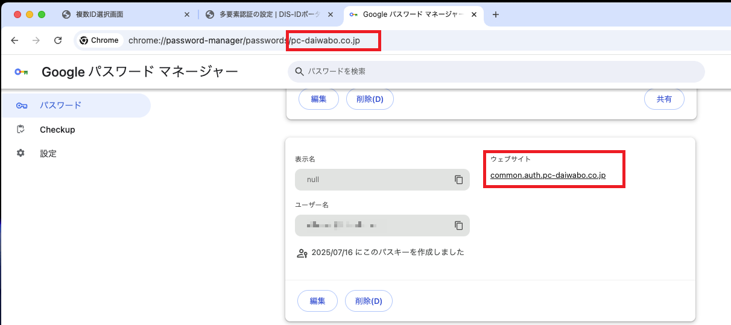Copy the username field value
This screenshot has width=731, height=325.
(458, 226)
